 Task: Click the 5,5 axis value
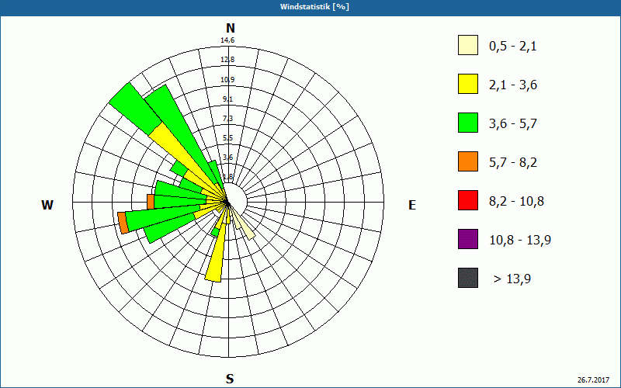tap(227, 138)
